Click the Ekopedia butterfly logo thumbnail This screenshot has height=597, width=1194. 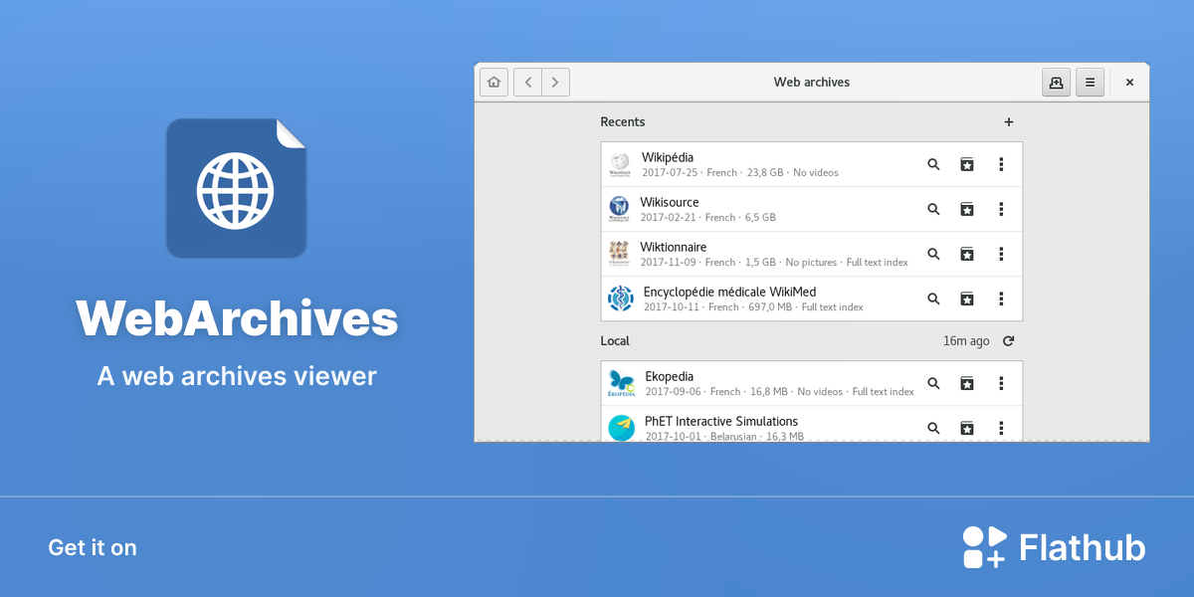pyautogui.click(x=622, y=383)
